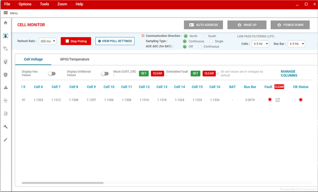Open Refresh Rate dropdown
318x192 pixels.
[x=47, y=41]
